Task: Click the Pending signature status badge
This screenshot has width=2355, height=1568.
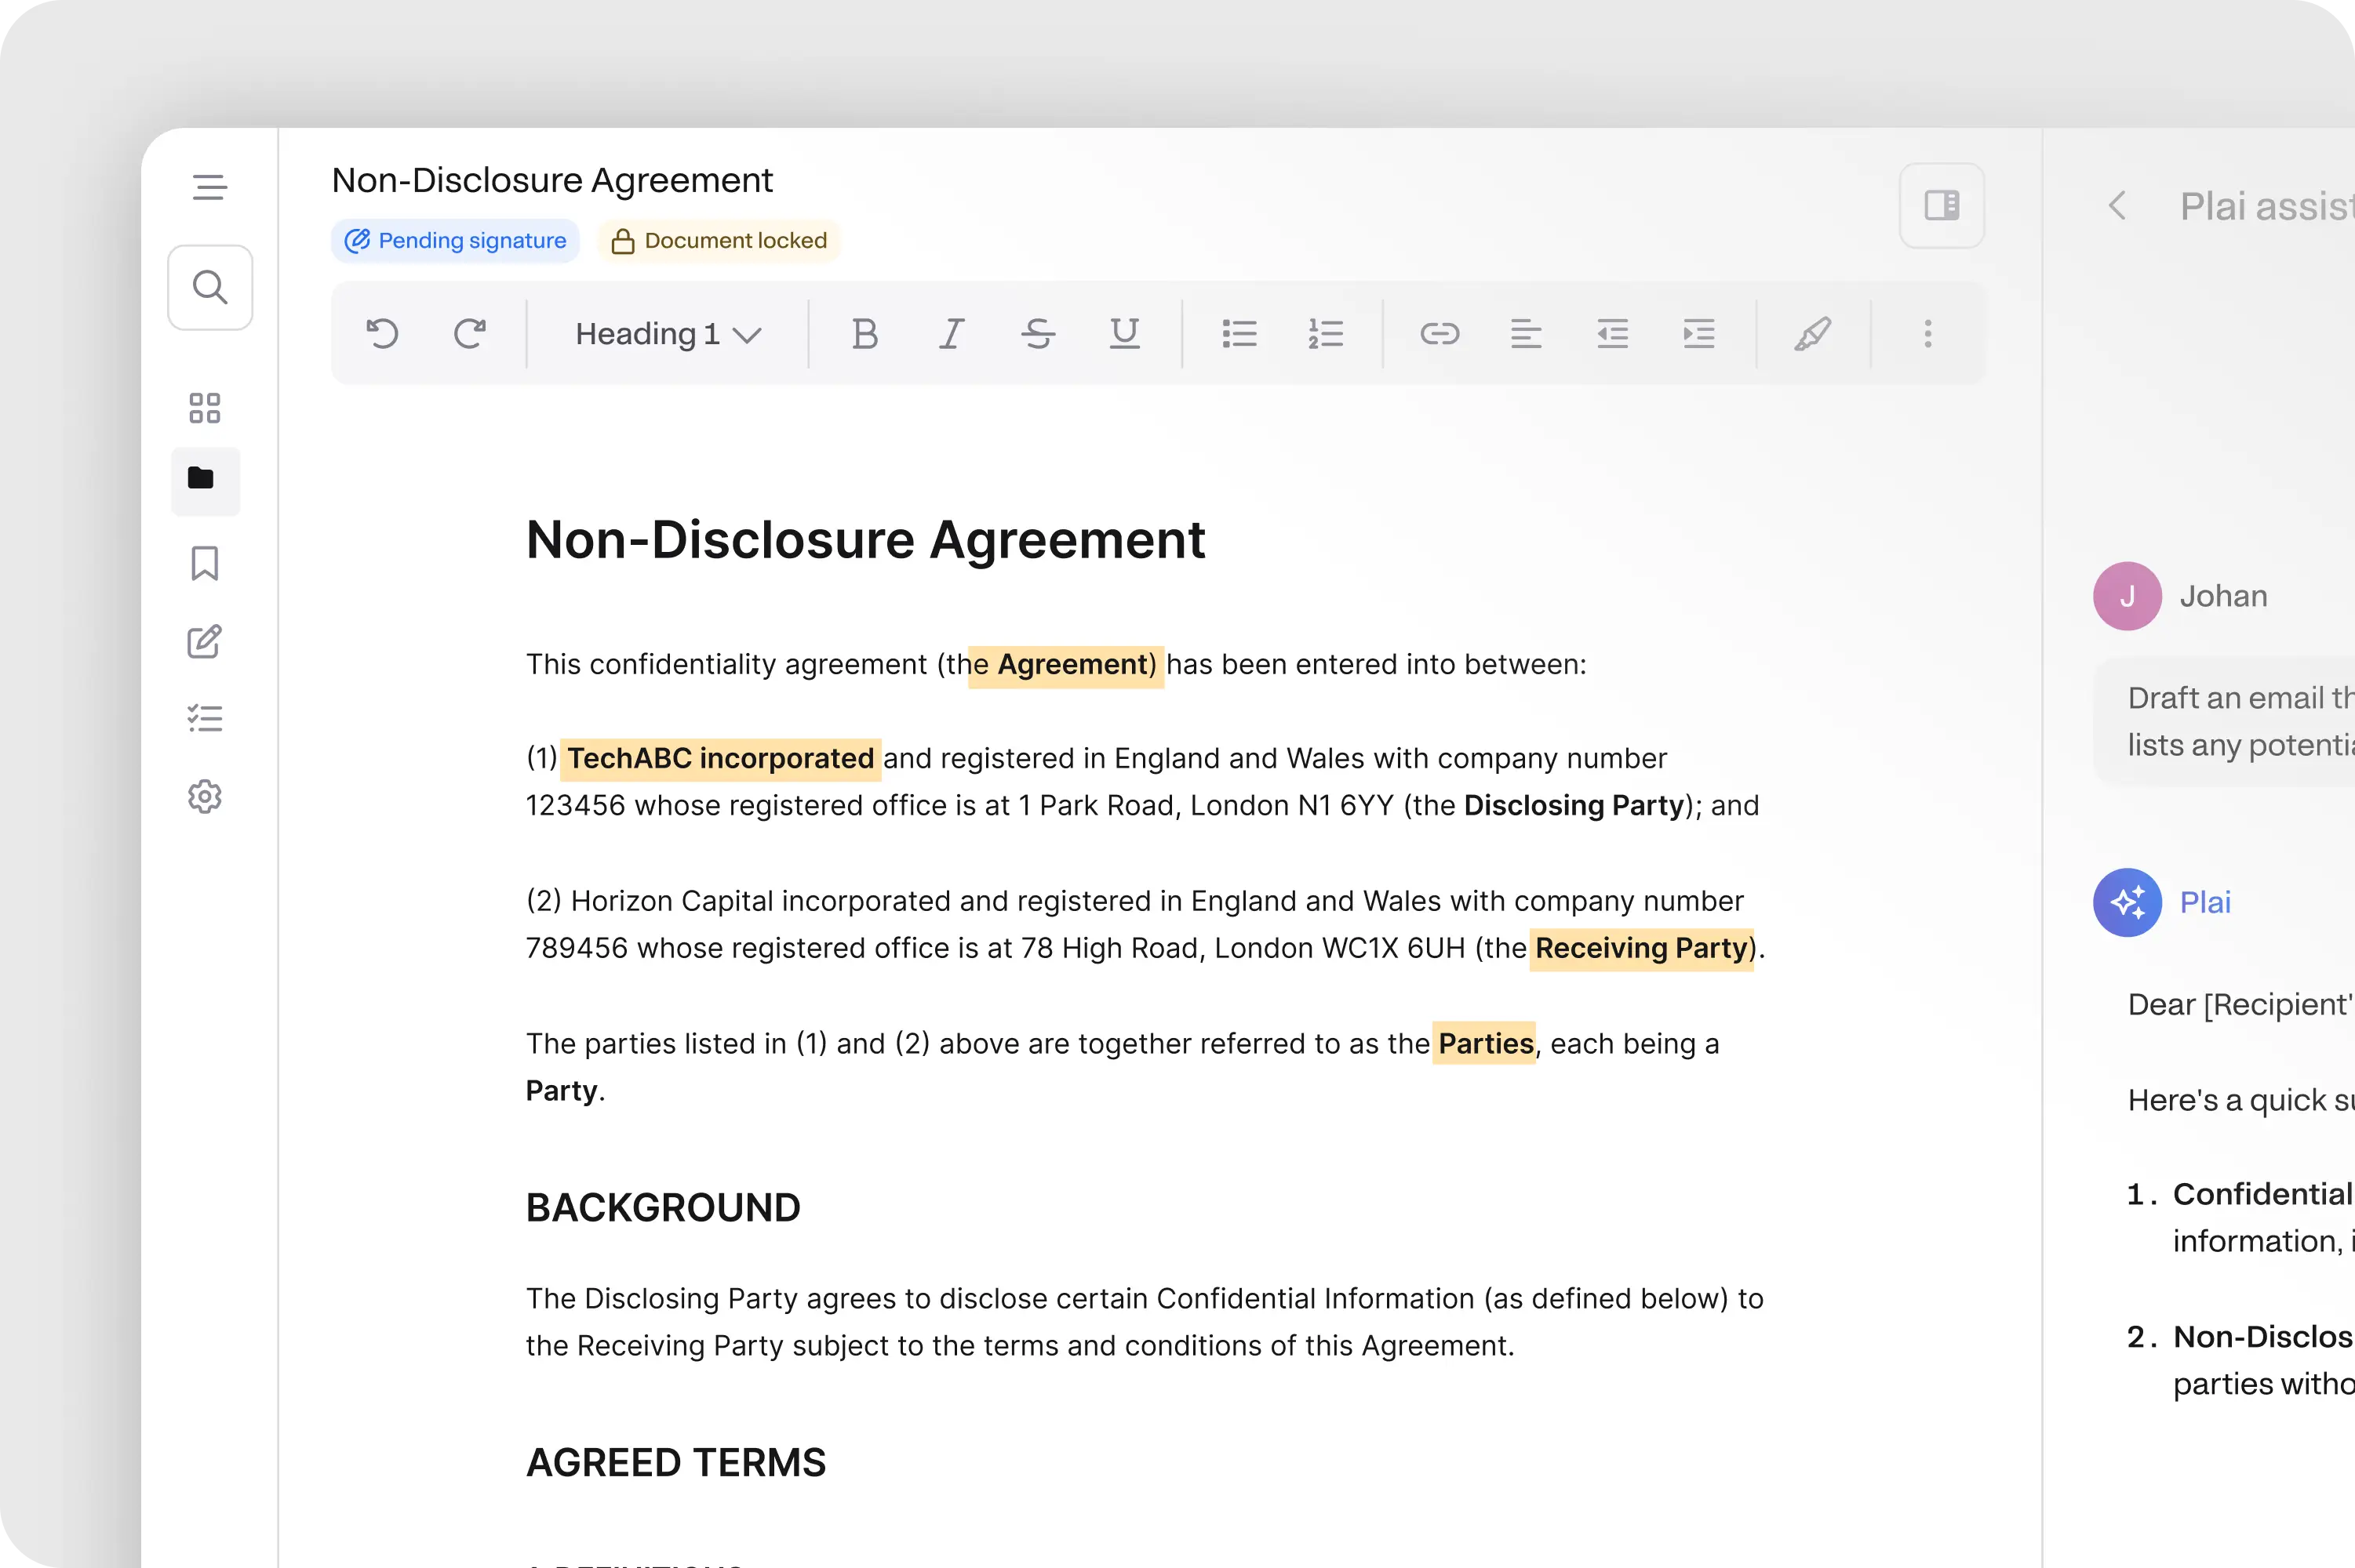Action: (457, 240)
